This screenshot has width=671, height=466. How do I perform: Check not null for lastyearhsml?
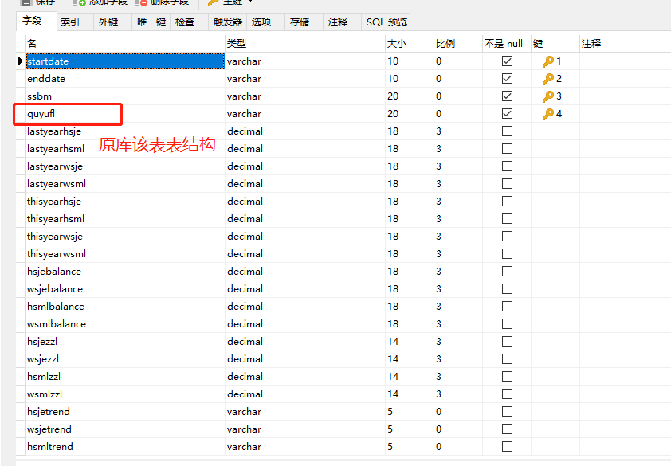pos(507,149)
